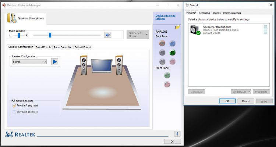The width and height of the screenshot is (276, 147).
Task: Click "ANALOG" heading text
Action: click(161, 32)
